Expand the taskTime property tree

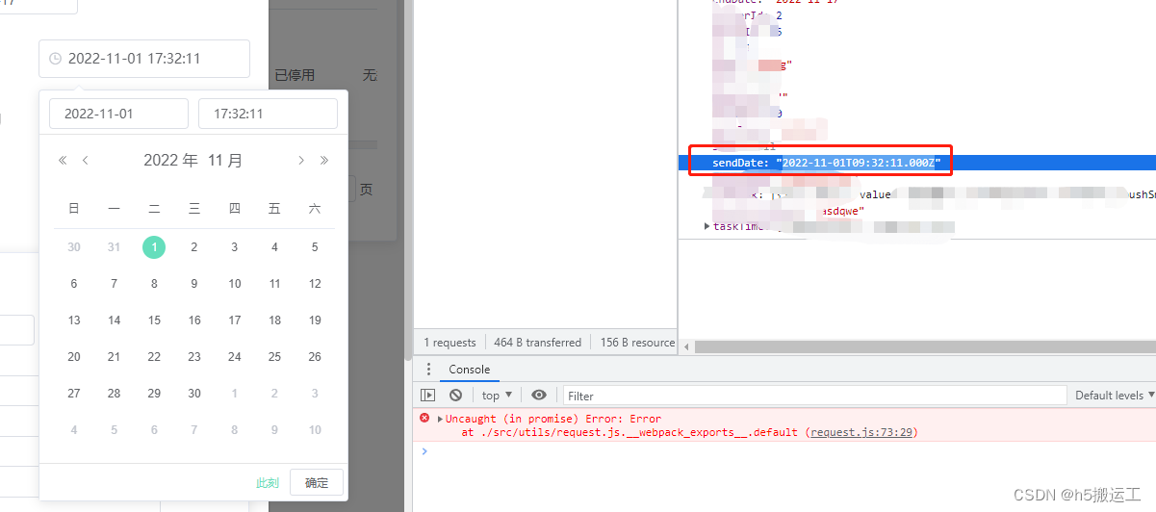[x=707, y=226]
